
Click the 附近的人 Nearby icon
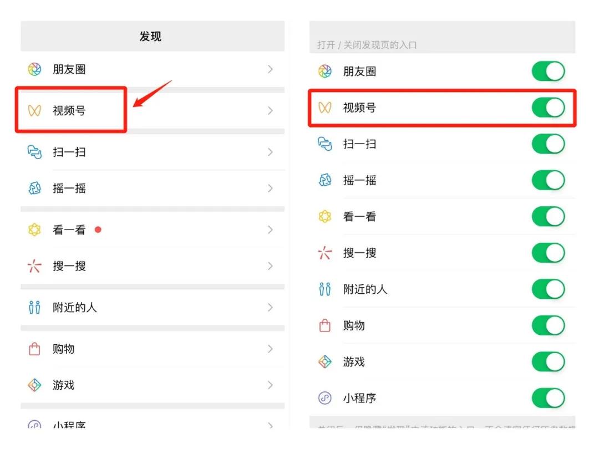click(34, 307)
